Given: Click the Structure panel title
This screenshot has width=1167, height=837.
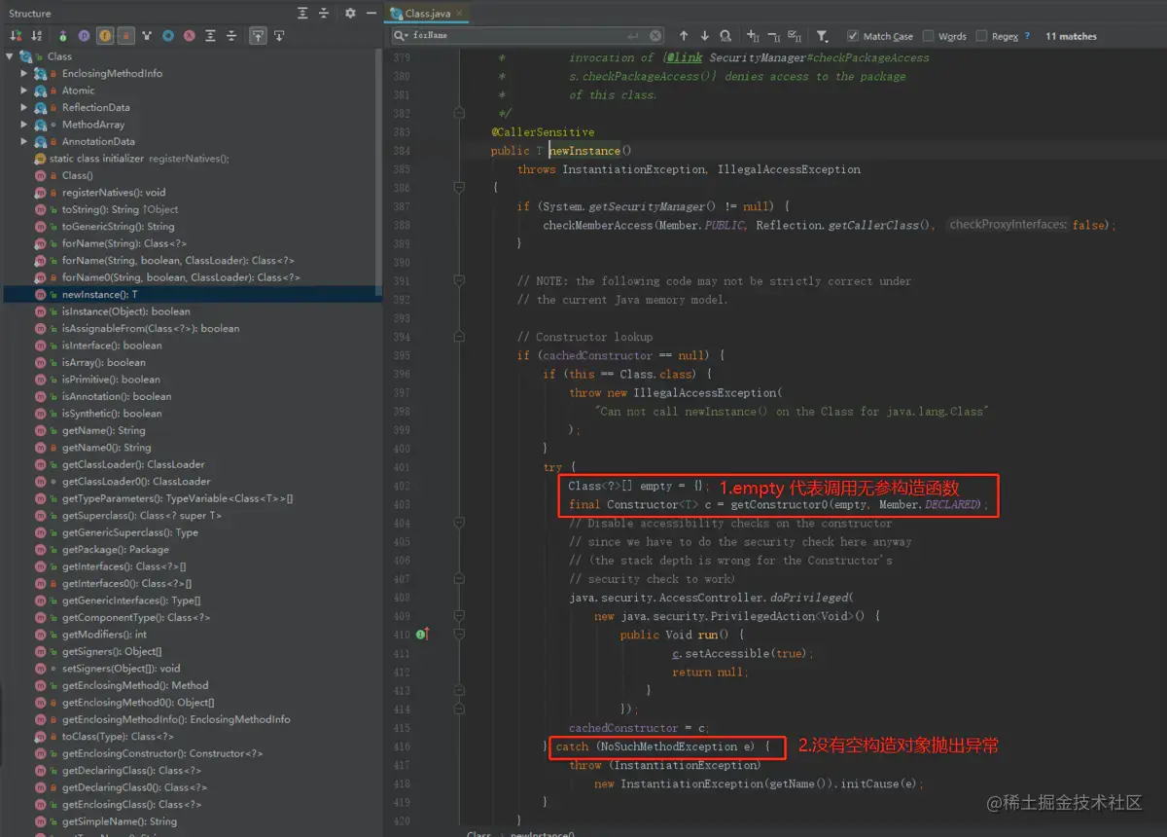Looking at the screenshot, I should coord(30,14).
